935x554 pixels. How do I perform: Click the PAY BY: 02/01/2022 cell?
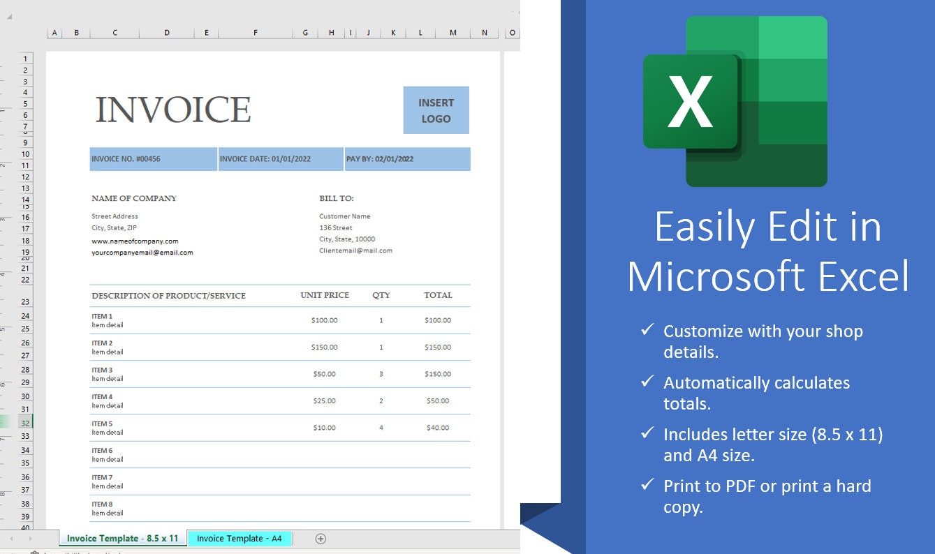click(x=408, y=159)
